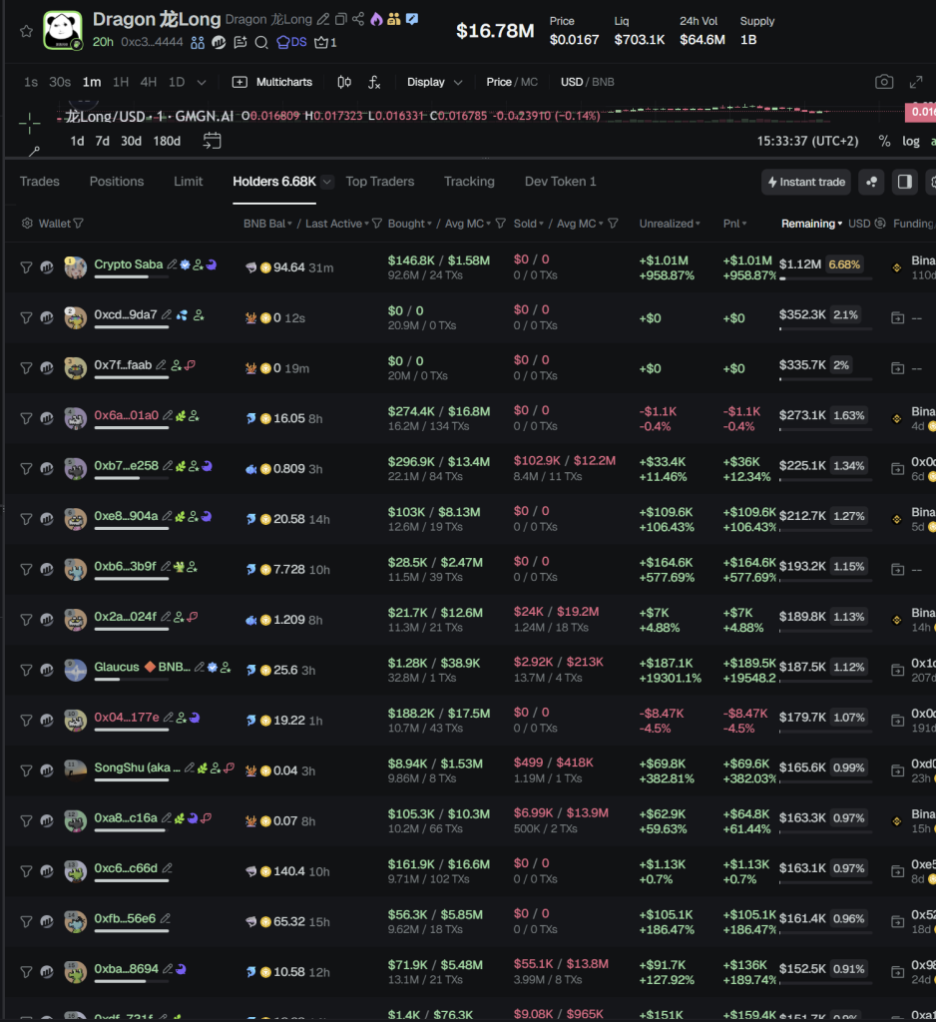Open the Dev Token 1 tab
This screenshot has height=1022, width=936.
click(x=560, y=182)
